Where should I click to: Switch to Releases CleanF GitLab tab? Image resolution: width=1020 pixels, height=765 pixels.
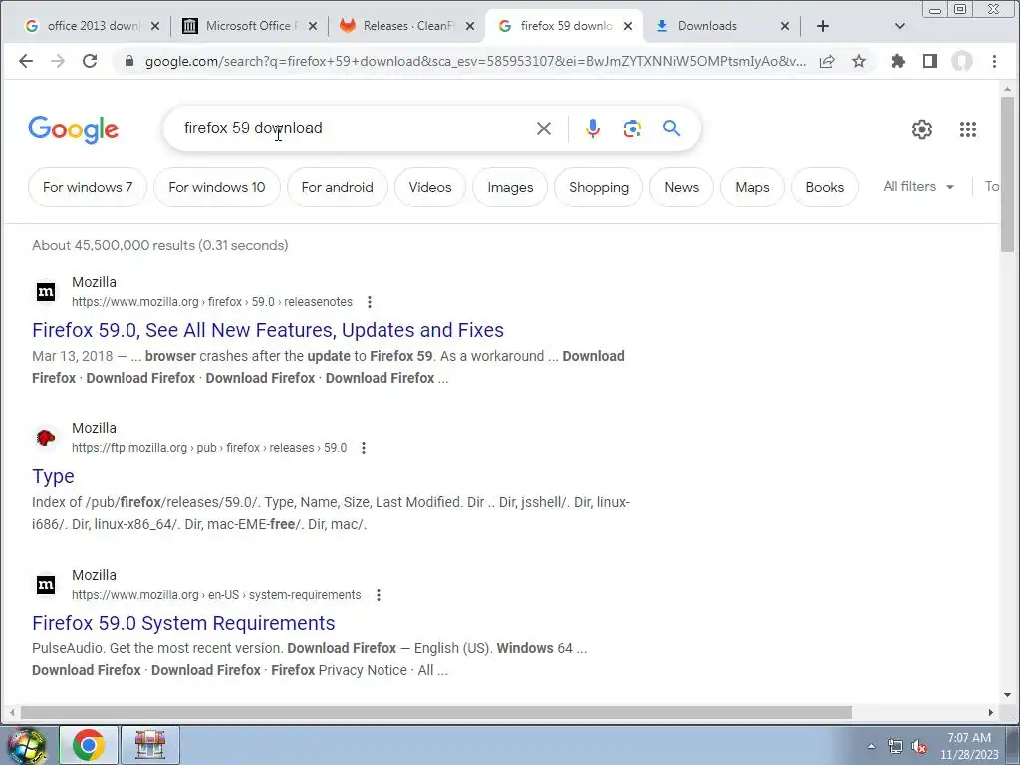408,26
